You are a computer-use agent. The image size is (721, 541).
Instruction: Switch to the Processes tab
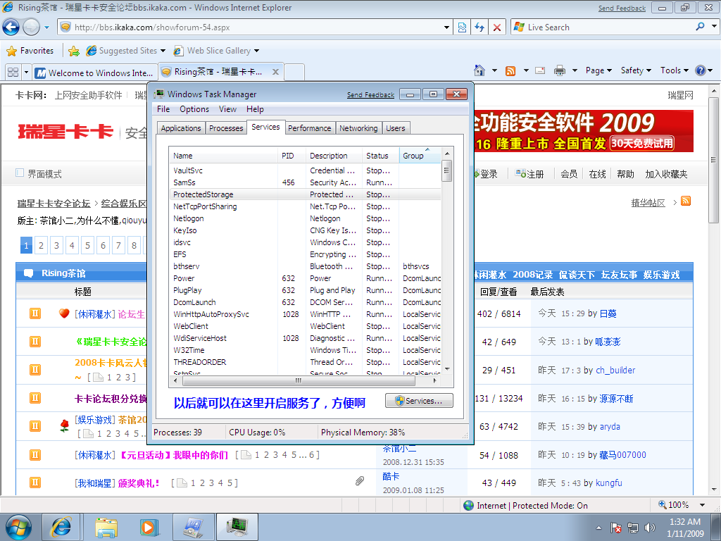coord(226,128)
